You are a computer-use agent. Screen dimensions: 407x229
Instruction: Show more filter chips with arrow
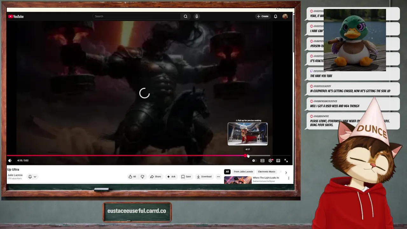point(286,172)
